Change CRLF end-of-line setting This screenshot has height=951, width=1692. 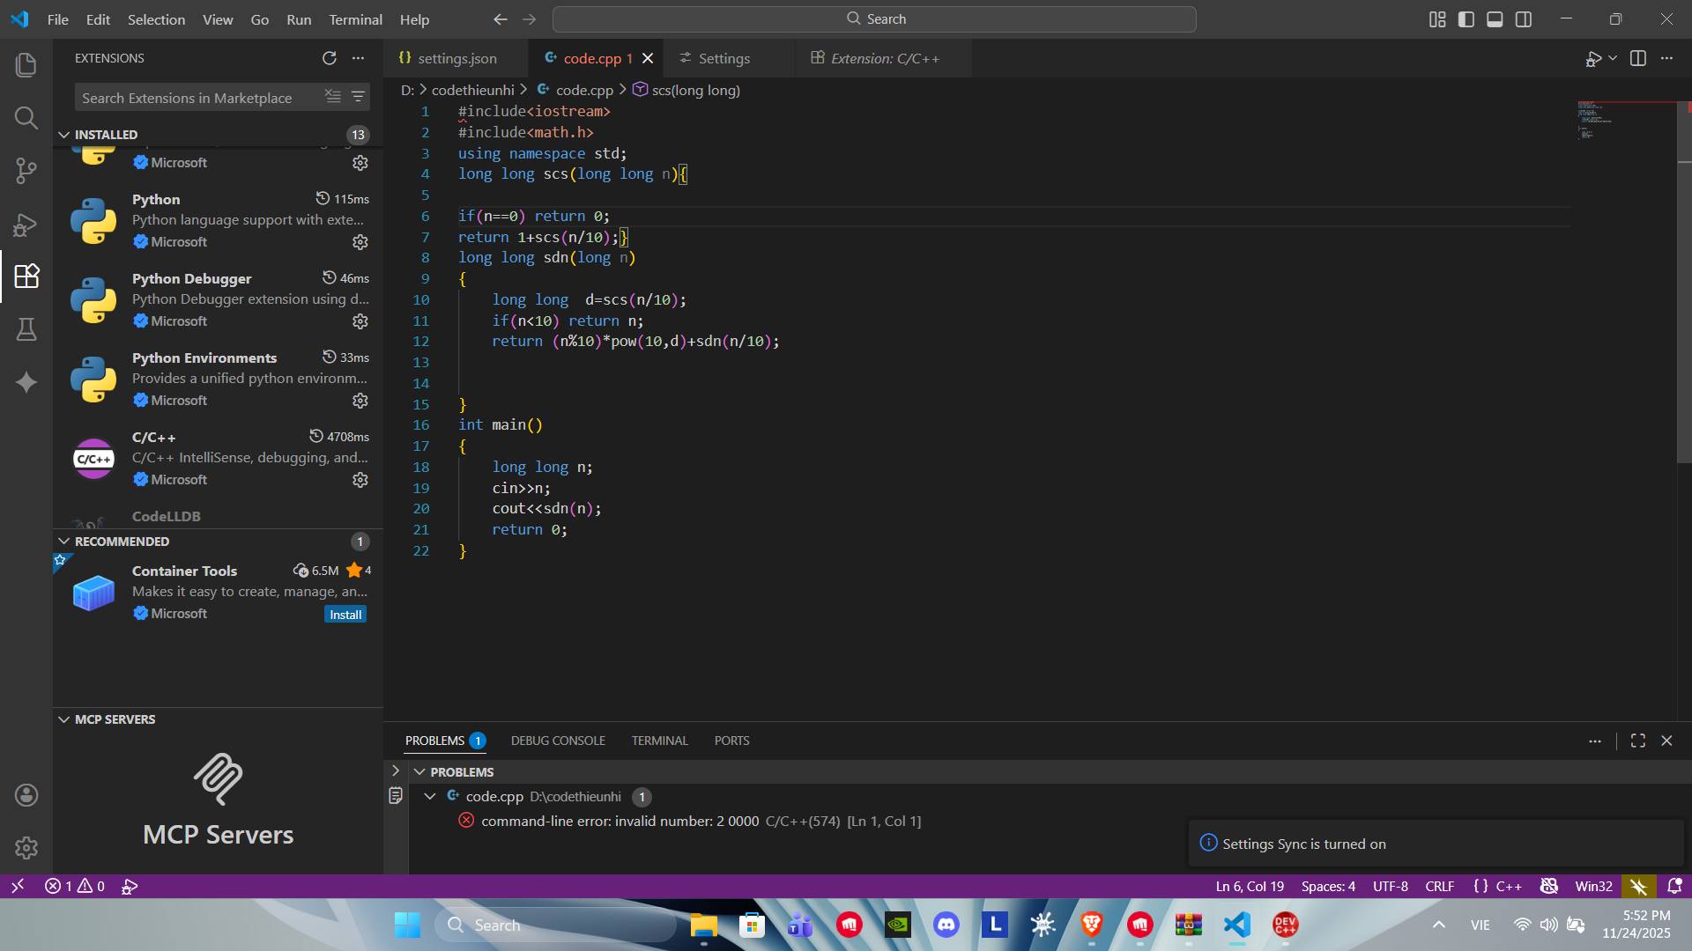pos(1440,886)
